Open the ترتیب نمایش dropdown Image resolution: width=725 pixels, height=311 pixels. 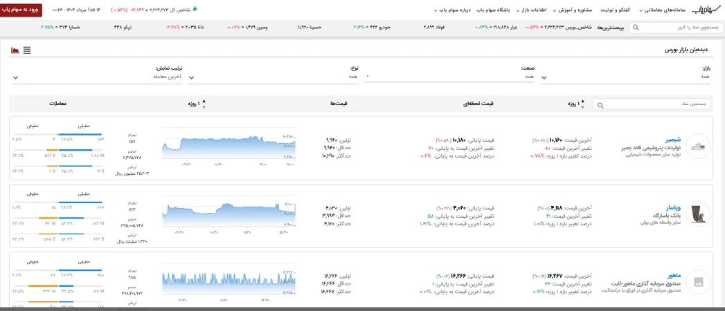98,77
